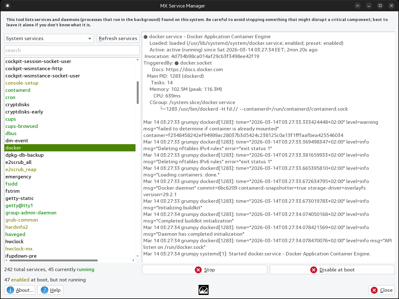399x299 pixels.
Task: Click the vertical scrollbar handle in list
Action: tap(137, 92)
